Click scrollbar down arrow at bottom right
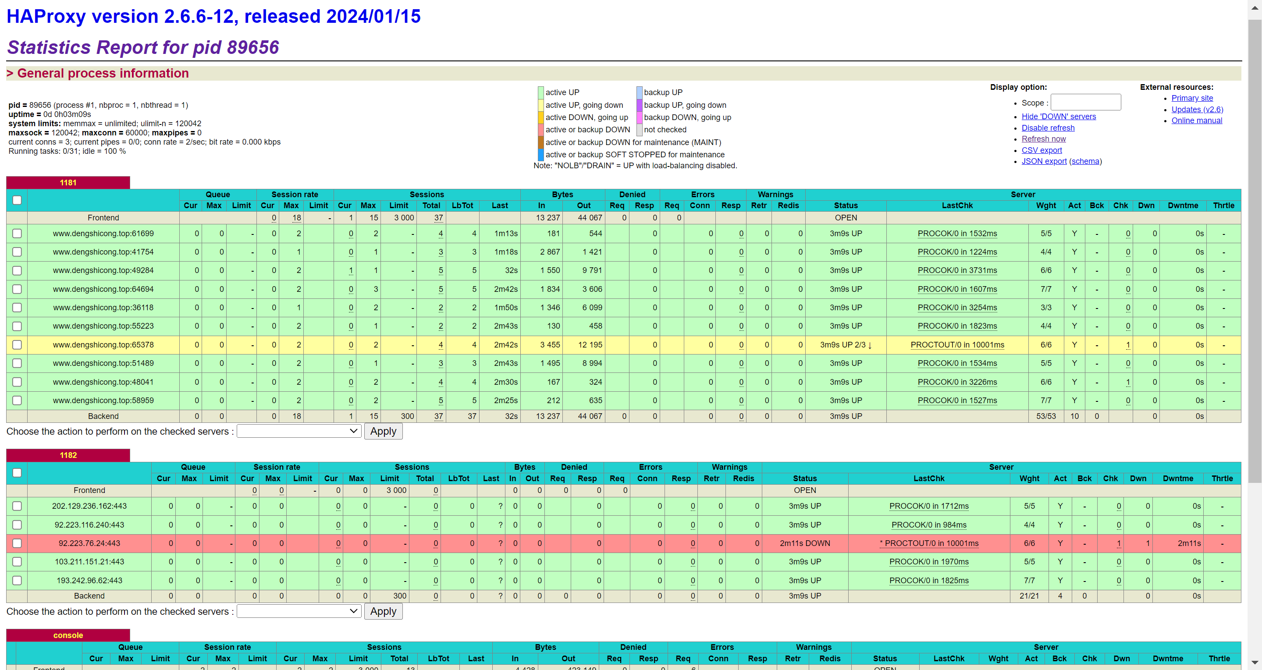 point(1255,663)
